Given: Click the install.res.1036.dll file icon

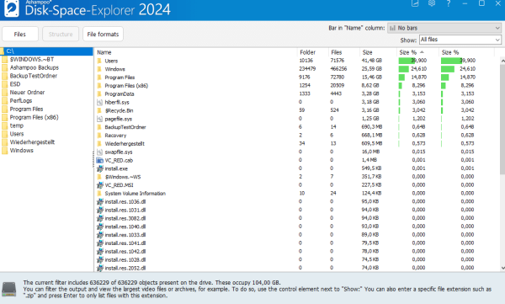Looking at the screenshot, I should point(100,202).
